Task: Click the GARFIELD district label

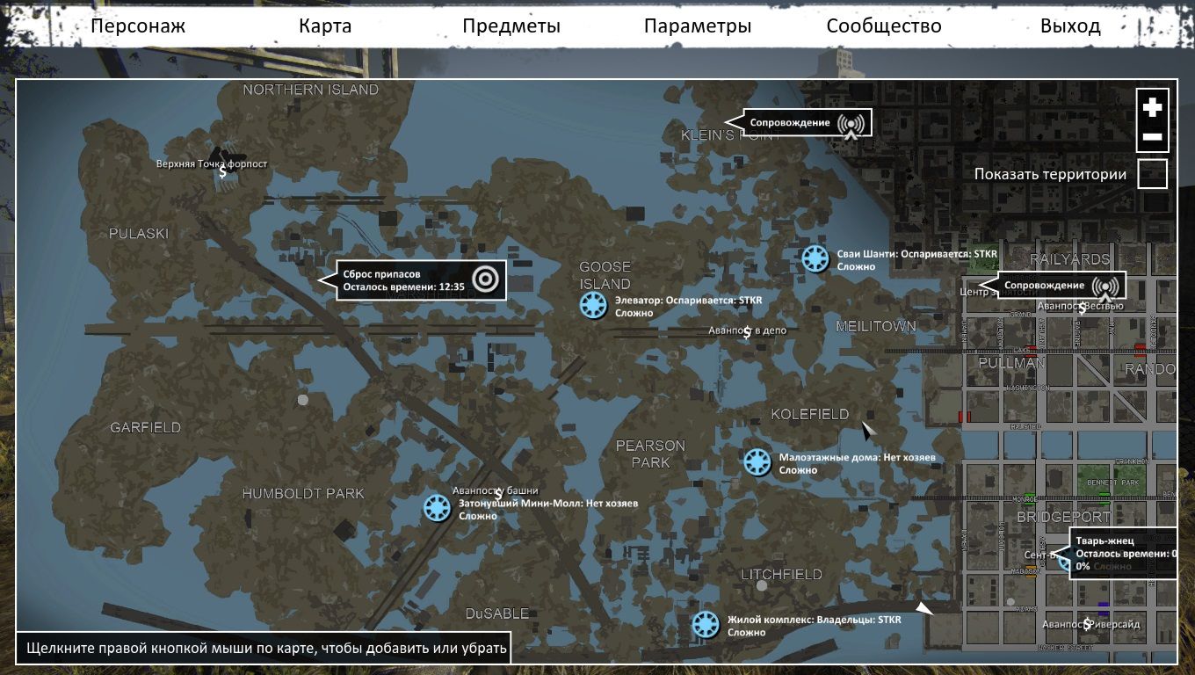Action: (146, 428)
